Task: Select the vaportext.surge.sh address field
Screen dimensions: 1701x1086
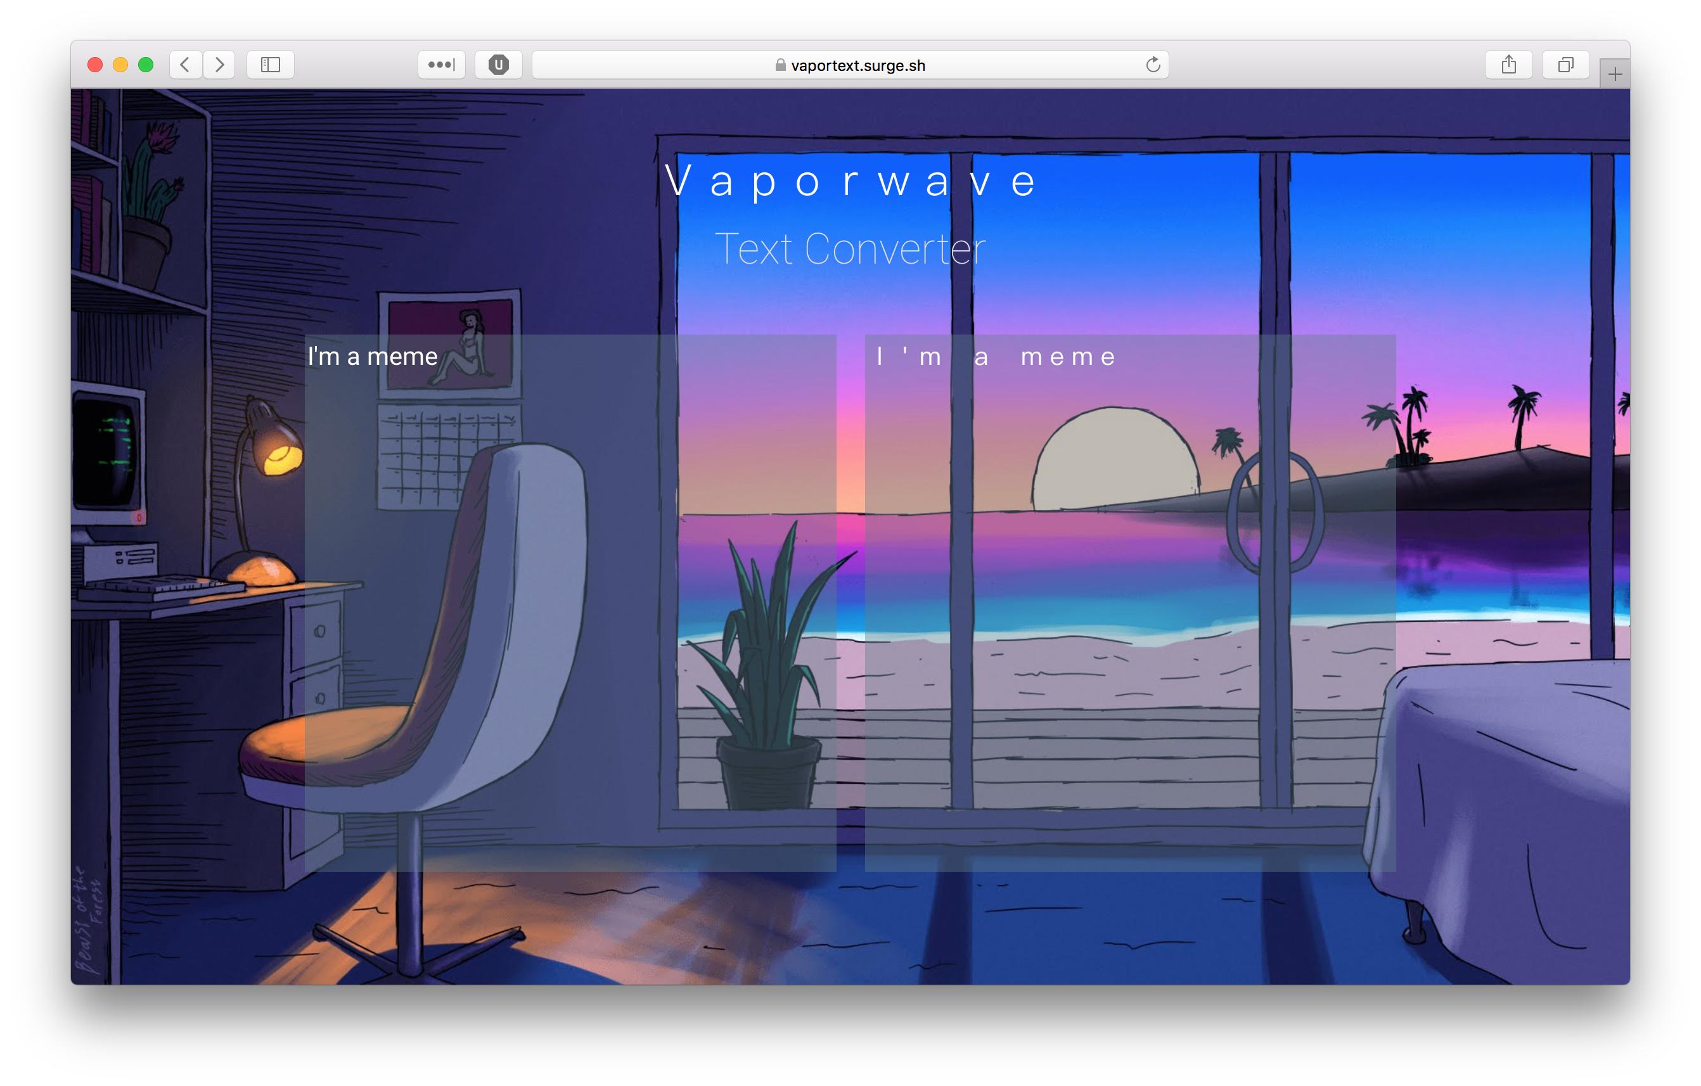Action: click(x=857, y=65)
